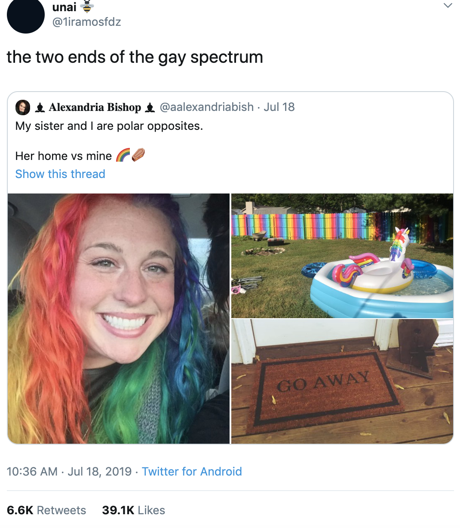Open the rainbow-haired woman selfie photo
Viewport: 460px width, 528px height.
[119, 319]
